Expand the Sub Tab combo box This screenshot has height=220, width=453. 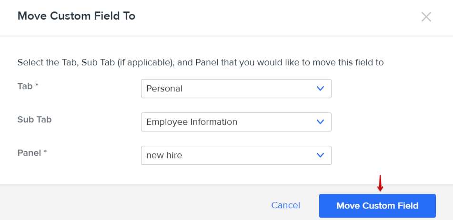(x=236, y=122)
